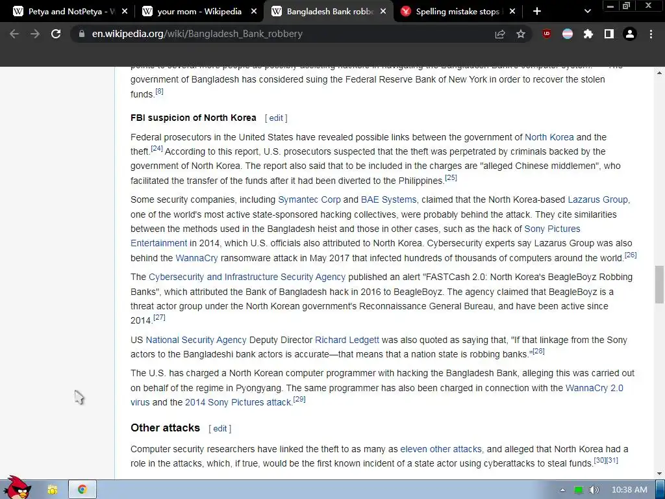Click the green tray icon

pyautogui.click(x=578, y=490)
